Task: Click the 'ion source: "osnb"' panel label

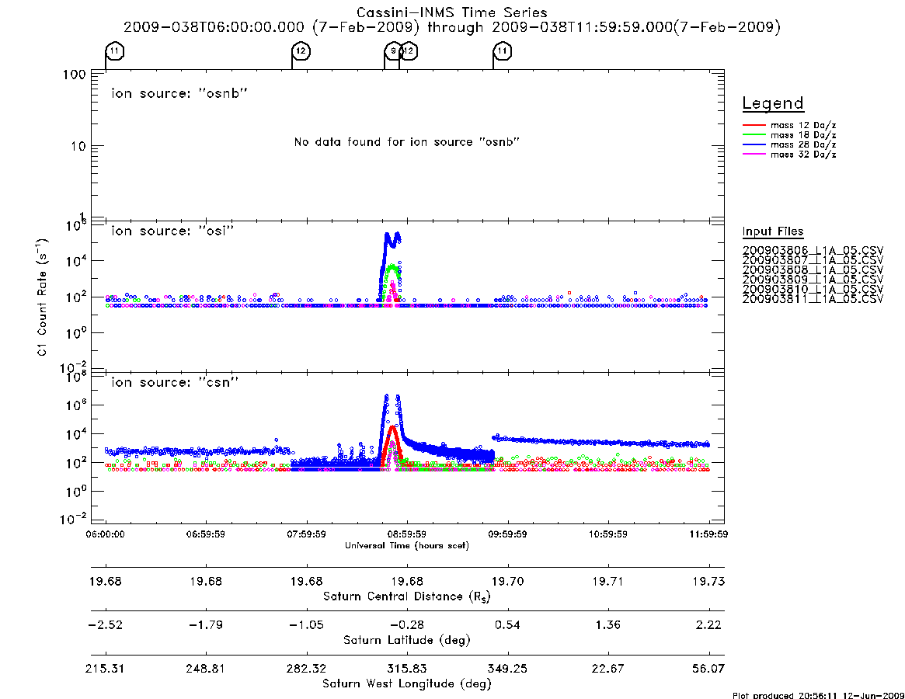Action: coord(179,93)
